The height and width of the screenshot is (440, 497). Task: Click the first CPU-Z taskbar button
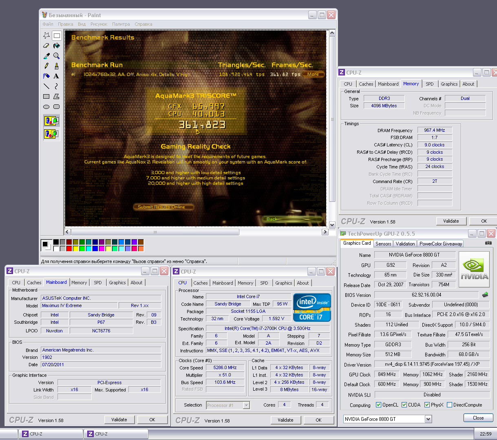click(51, 434)
